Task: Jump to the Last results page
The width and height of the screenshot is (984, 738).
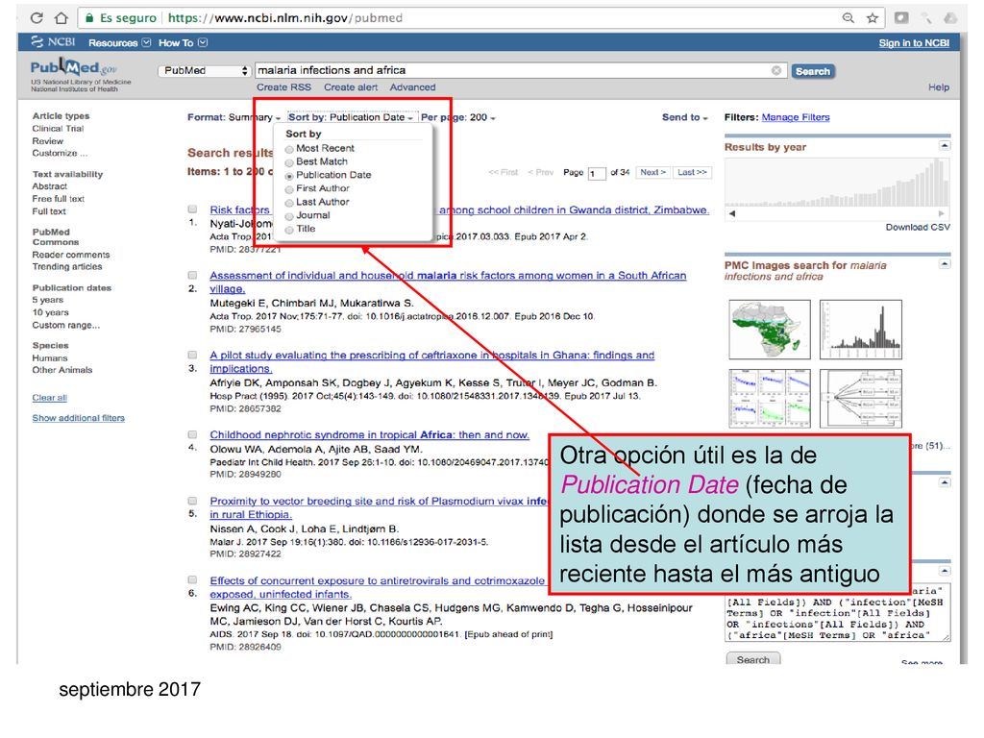Action: coord(692,173)
